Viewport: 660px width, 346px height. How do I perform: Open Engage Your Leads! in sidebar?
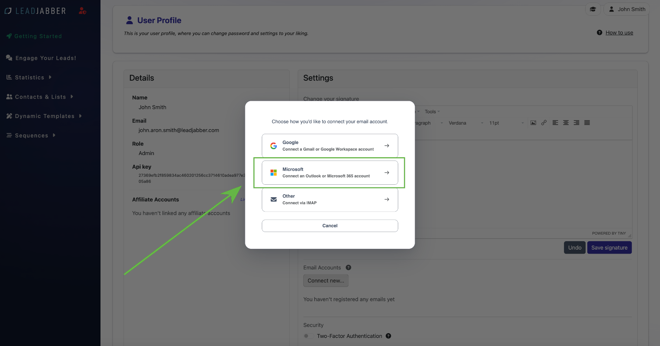pos(41,58)
